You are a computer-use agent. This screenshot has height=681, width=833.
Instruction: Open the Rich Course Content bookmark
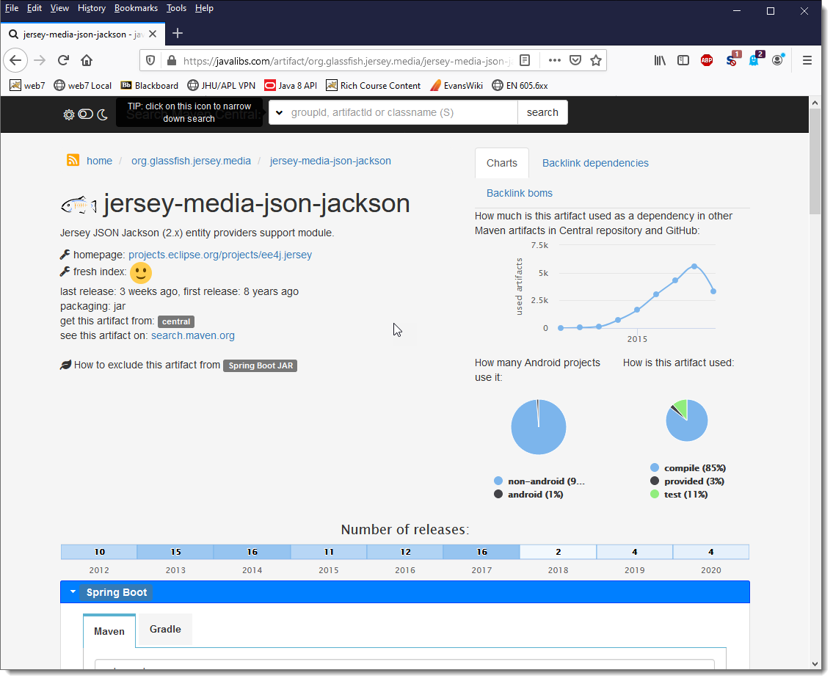[x=374, y=86]
